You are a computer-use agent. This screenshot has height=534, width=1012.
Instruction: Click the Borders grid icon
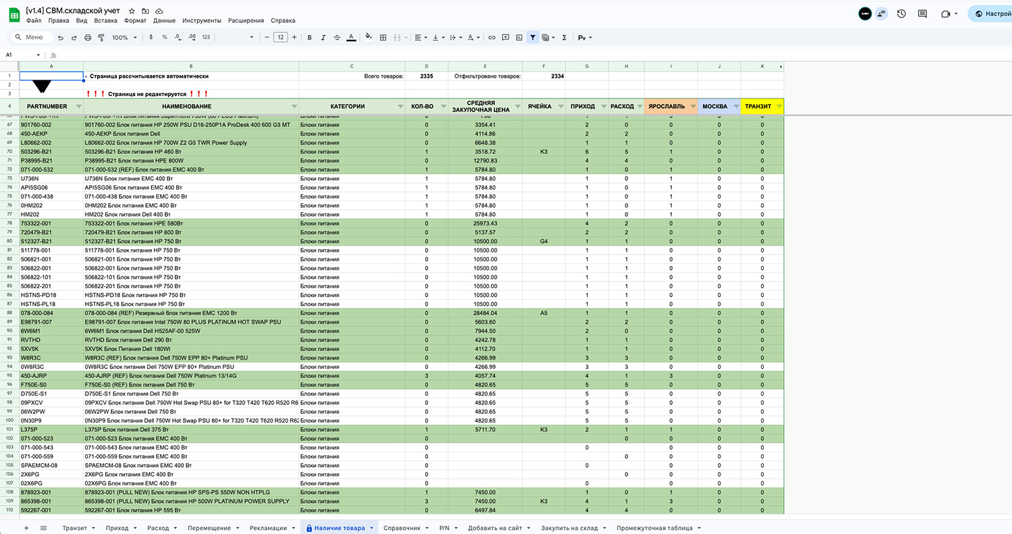383,38
